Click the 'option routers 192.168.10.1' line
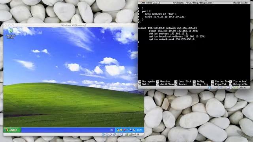The height and width of the screenshot is (142, 253). click(x=169, y=34)
